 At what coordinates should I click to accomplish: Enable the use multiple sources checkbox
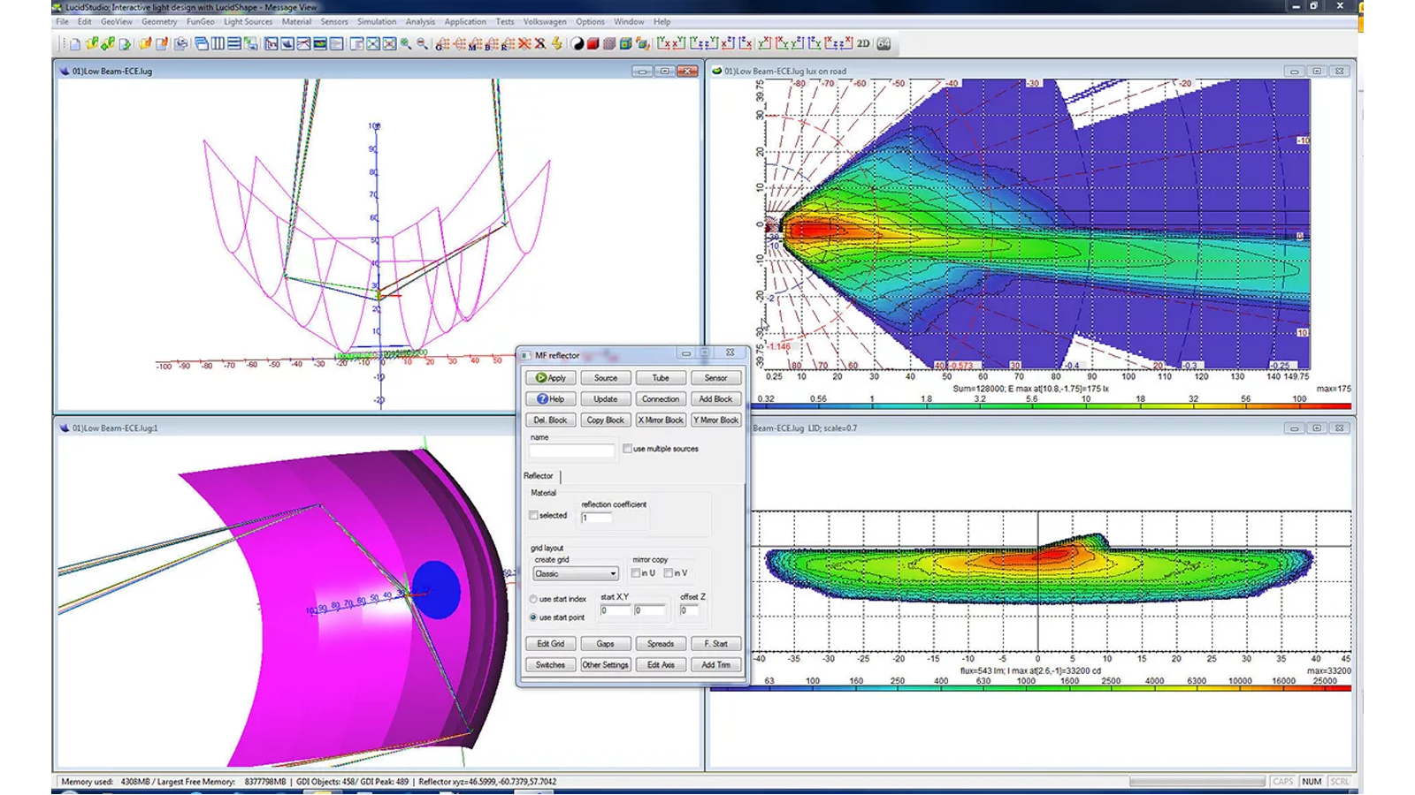(627, 449)
